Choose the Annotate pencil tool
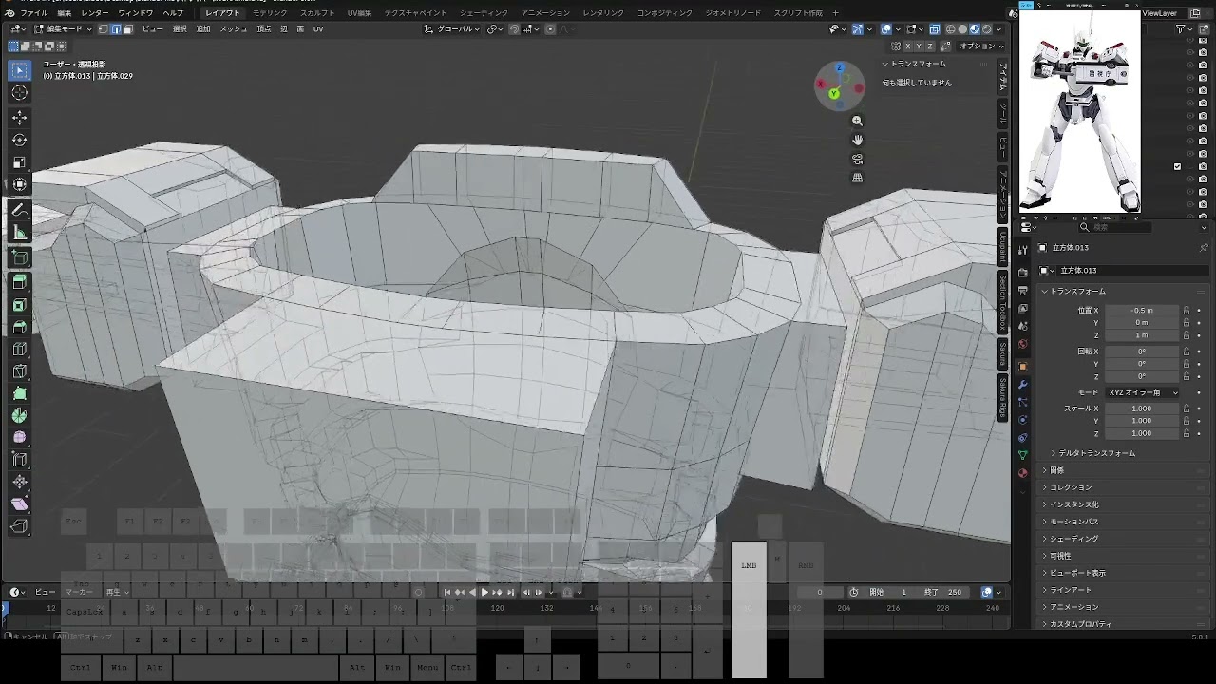Image resolution: width=1216 pixels, height=684 pixels. coord(20,210)
